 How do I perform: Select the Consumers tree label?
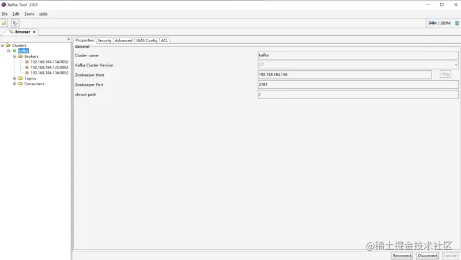pos(34,84)
